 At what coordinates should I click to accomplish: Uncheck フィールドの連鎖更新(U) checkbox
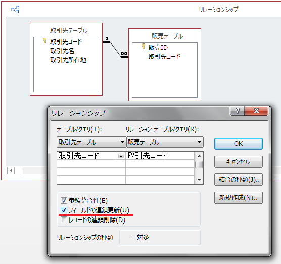(x=64, y=210)
